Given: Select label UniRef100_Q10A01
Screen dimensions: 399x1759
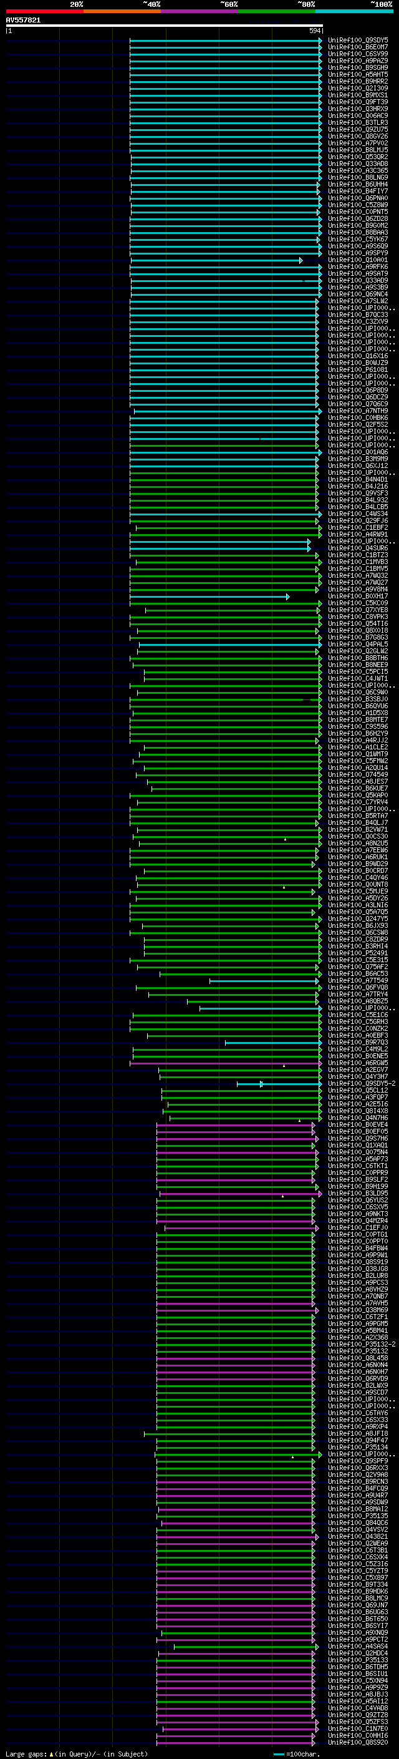Looking at the screenshot, I should (358, 260).
